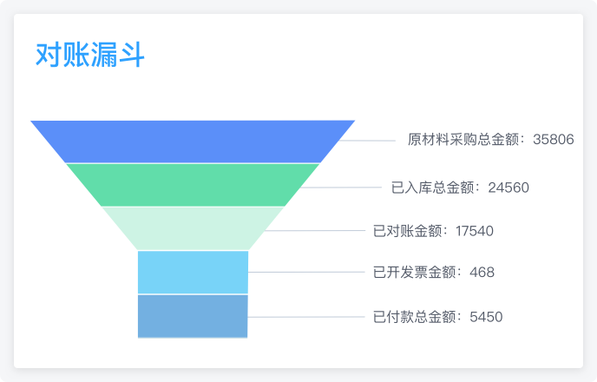Click leader line pointing to 已开发票金额
Image resolution: width=597 pixels, height=382 pixels.
pos(306,272)
